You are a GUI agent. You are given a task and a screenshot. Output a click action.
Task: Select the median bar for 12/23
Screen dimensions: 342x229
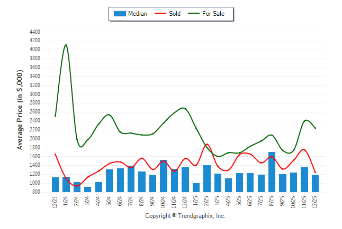click(56, 185)
